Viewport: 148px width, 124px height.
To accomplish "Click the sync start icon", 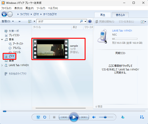I will pos(96,22).
